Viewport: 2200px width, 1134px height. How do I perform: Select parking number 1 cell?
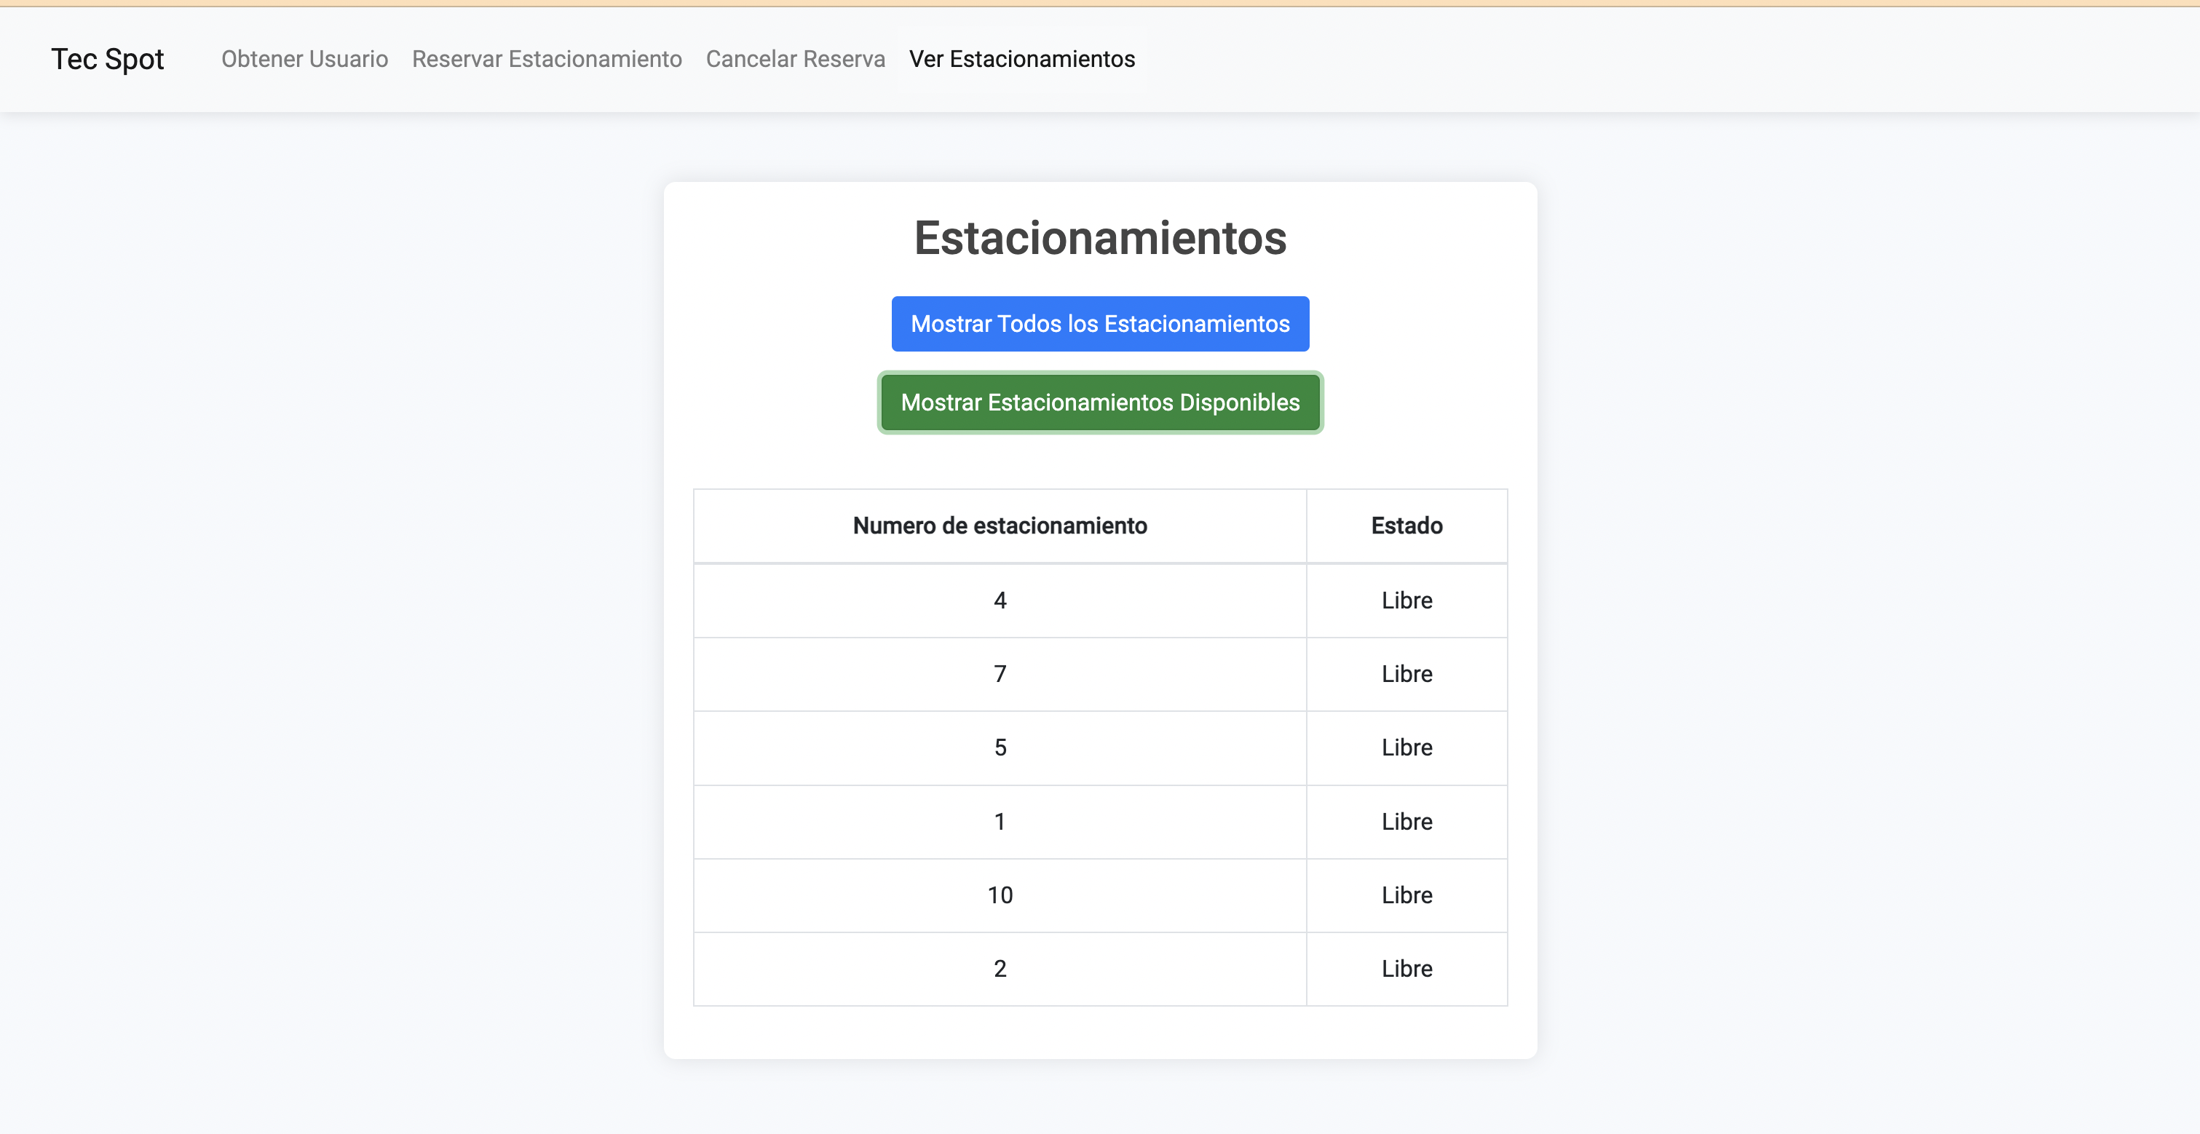coord(1000,822)
